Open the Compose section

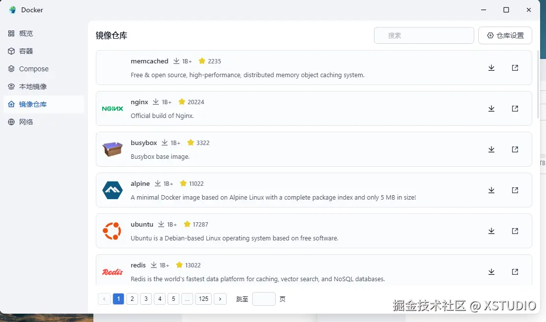[x=44, y=69]
